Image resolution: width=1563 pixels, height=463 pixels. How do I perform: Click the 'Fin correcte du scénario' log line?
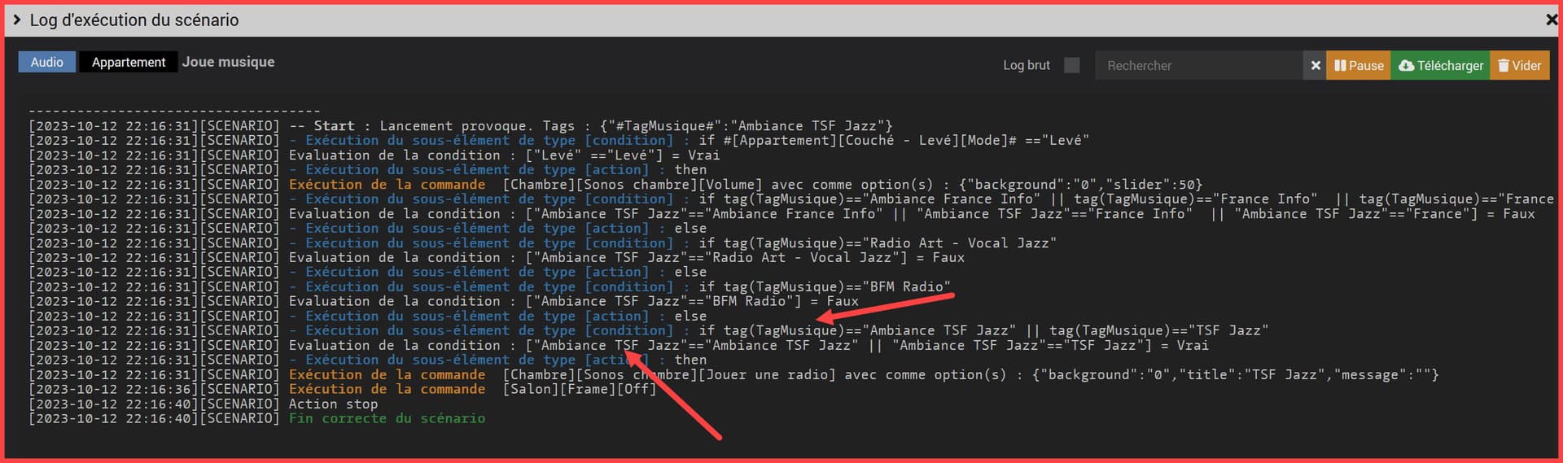click(x=257, y=418)
